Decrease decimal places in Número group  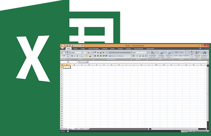146,56
